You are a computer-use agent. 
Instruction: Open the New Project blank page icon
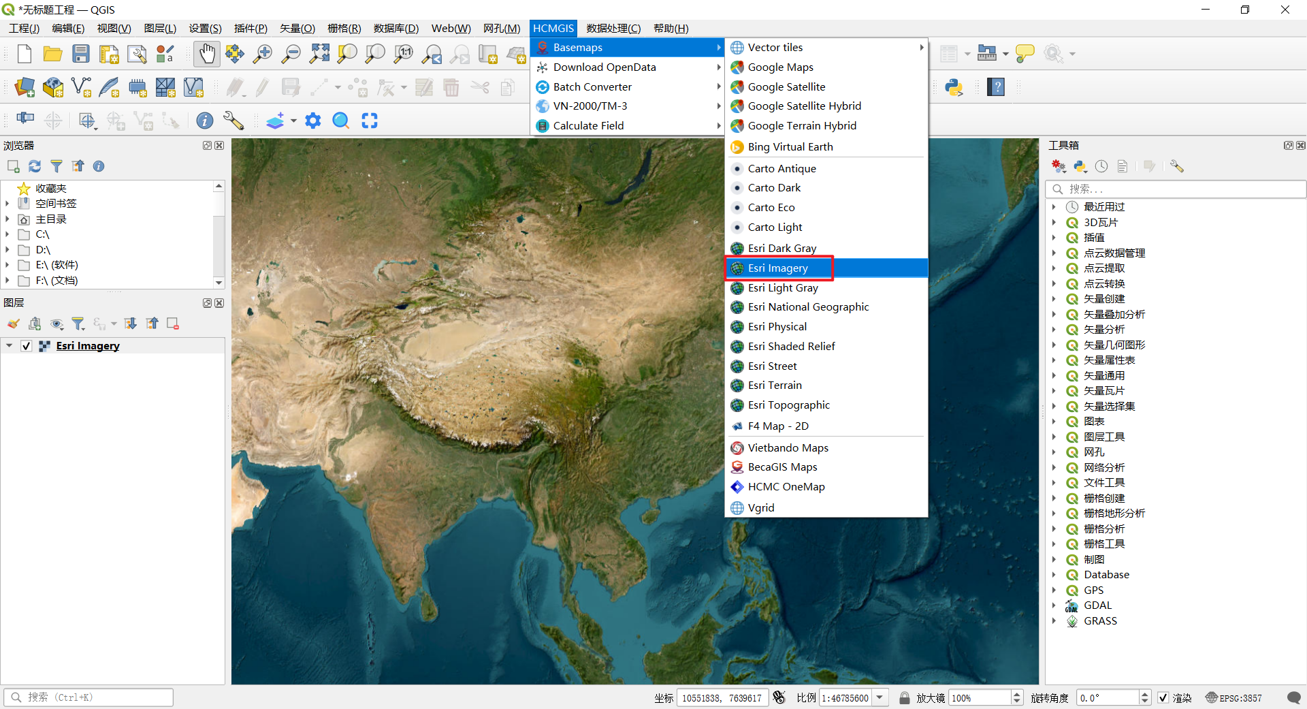[x=25, y=54]
